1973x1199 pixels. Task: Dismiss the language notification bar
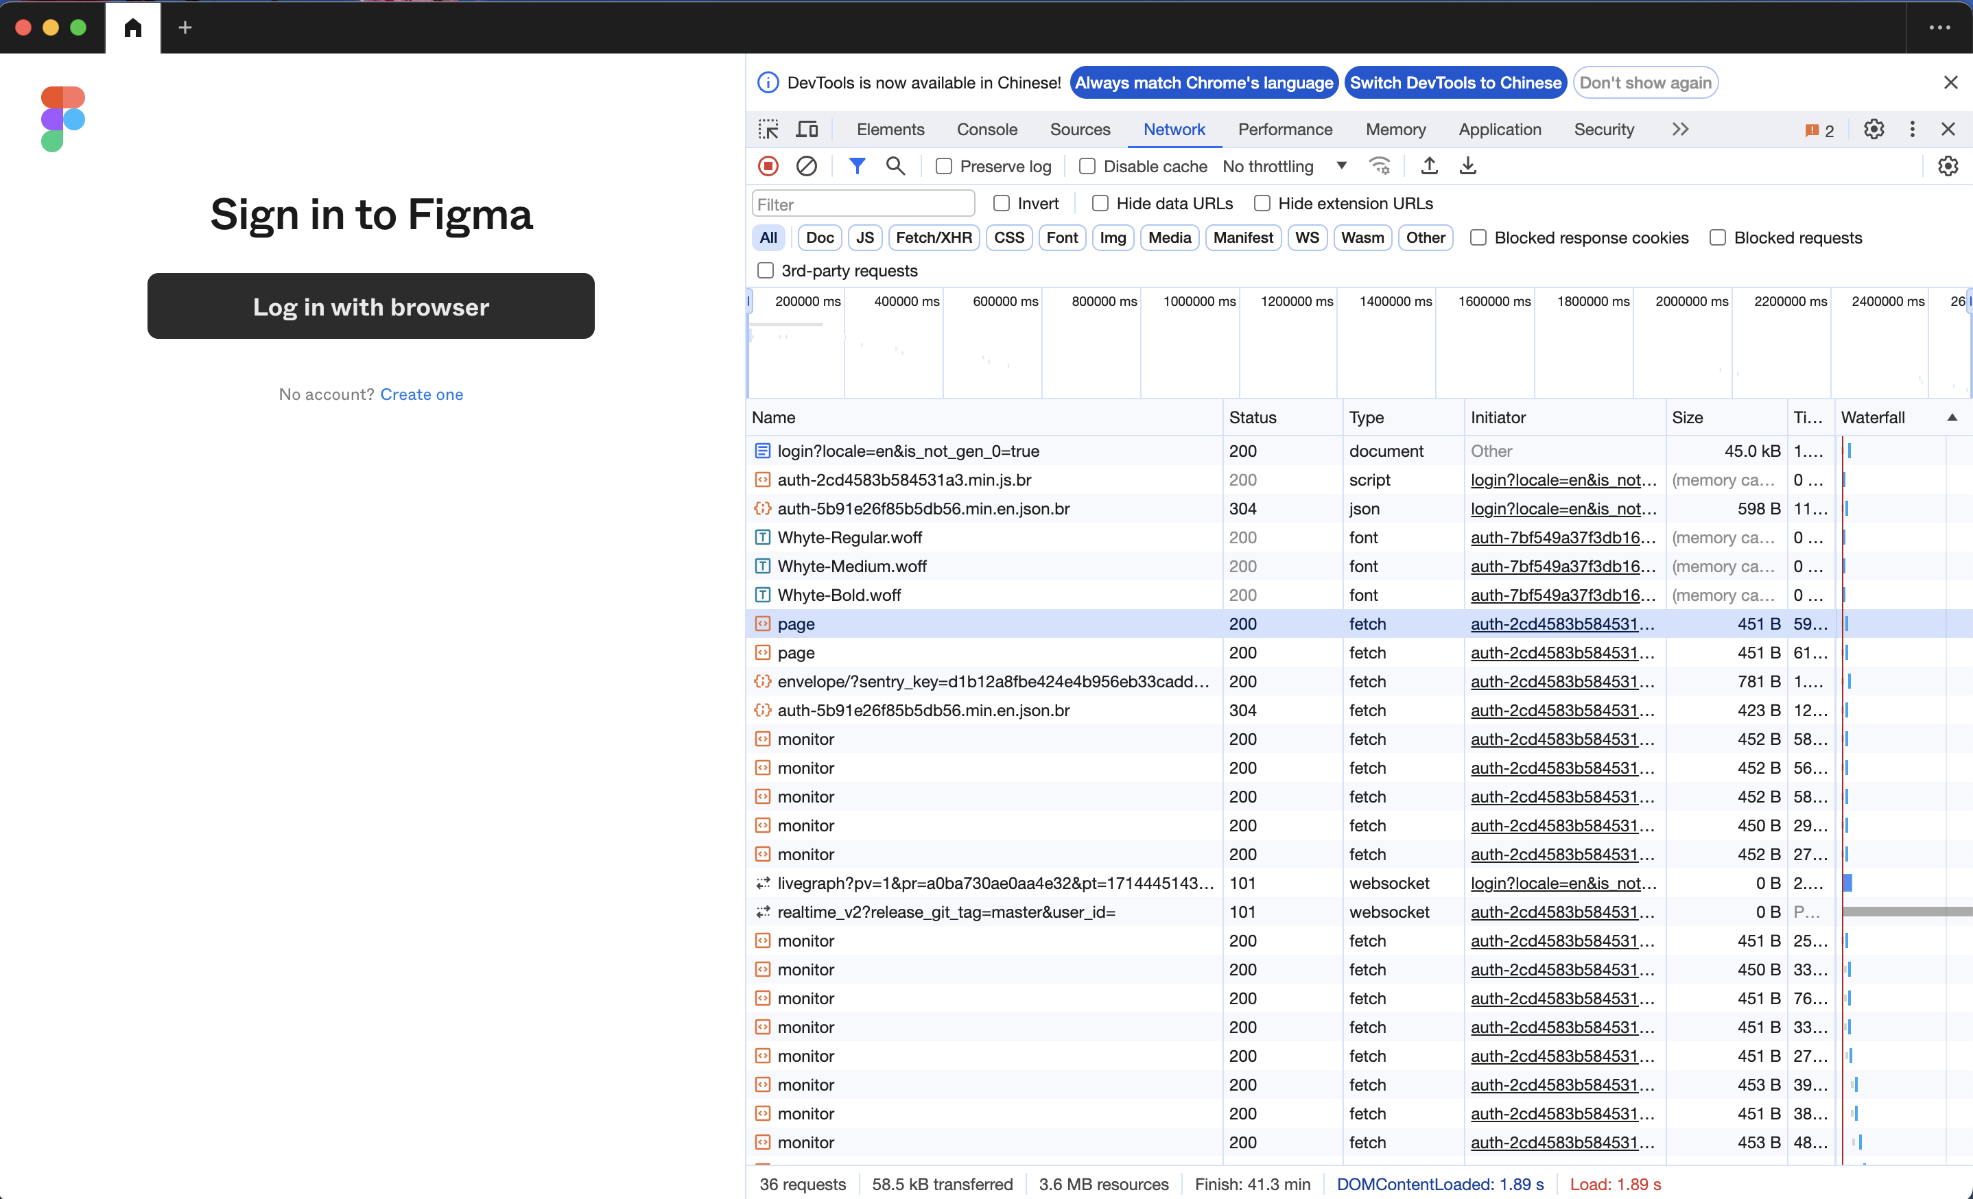point(1950,82)
